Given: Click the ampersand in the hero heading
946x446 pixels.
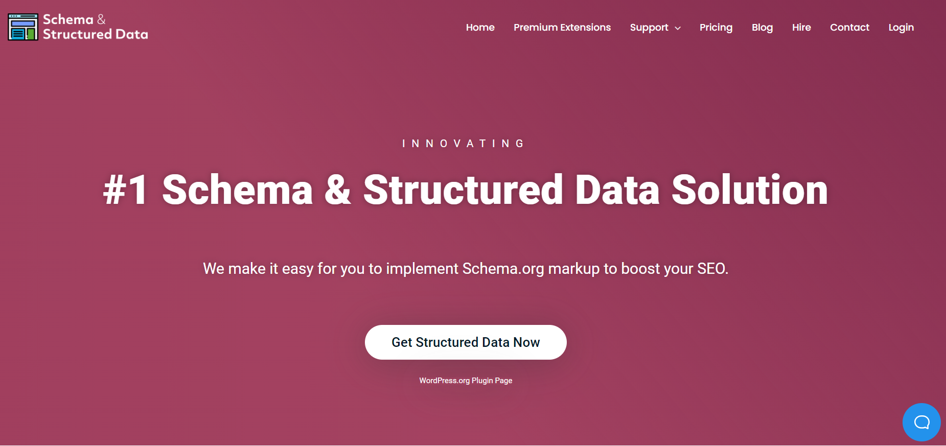Looking at the screenshot, I should pos(338,190).
